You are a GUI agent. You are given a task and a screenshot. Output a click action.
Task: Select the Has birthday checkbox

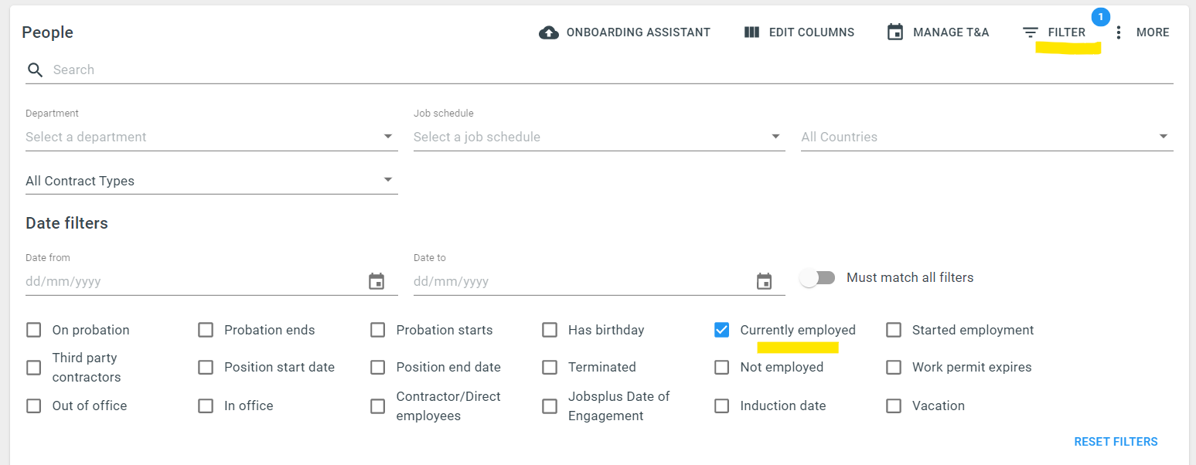tap(550, 330)
